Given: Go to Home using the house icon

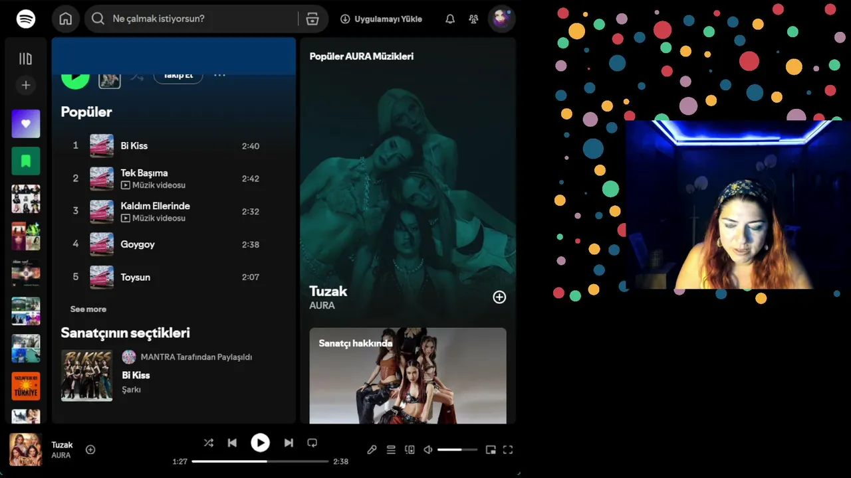Looking at the screenshot, I should coord(65,19).
